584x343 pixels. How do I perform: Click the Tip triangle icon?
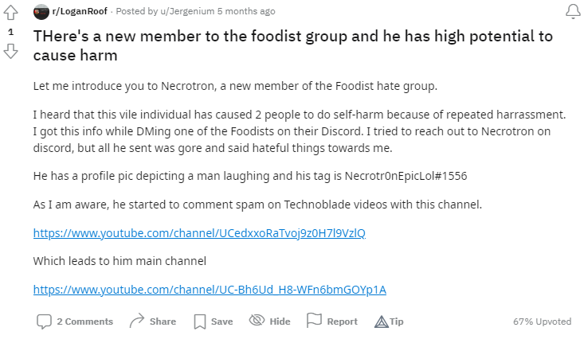click(x=380, y=322)
